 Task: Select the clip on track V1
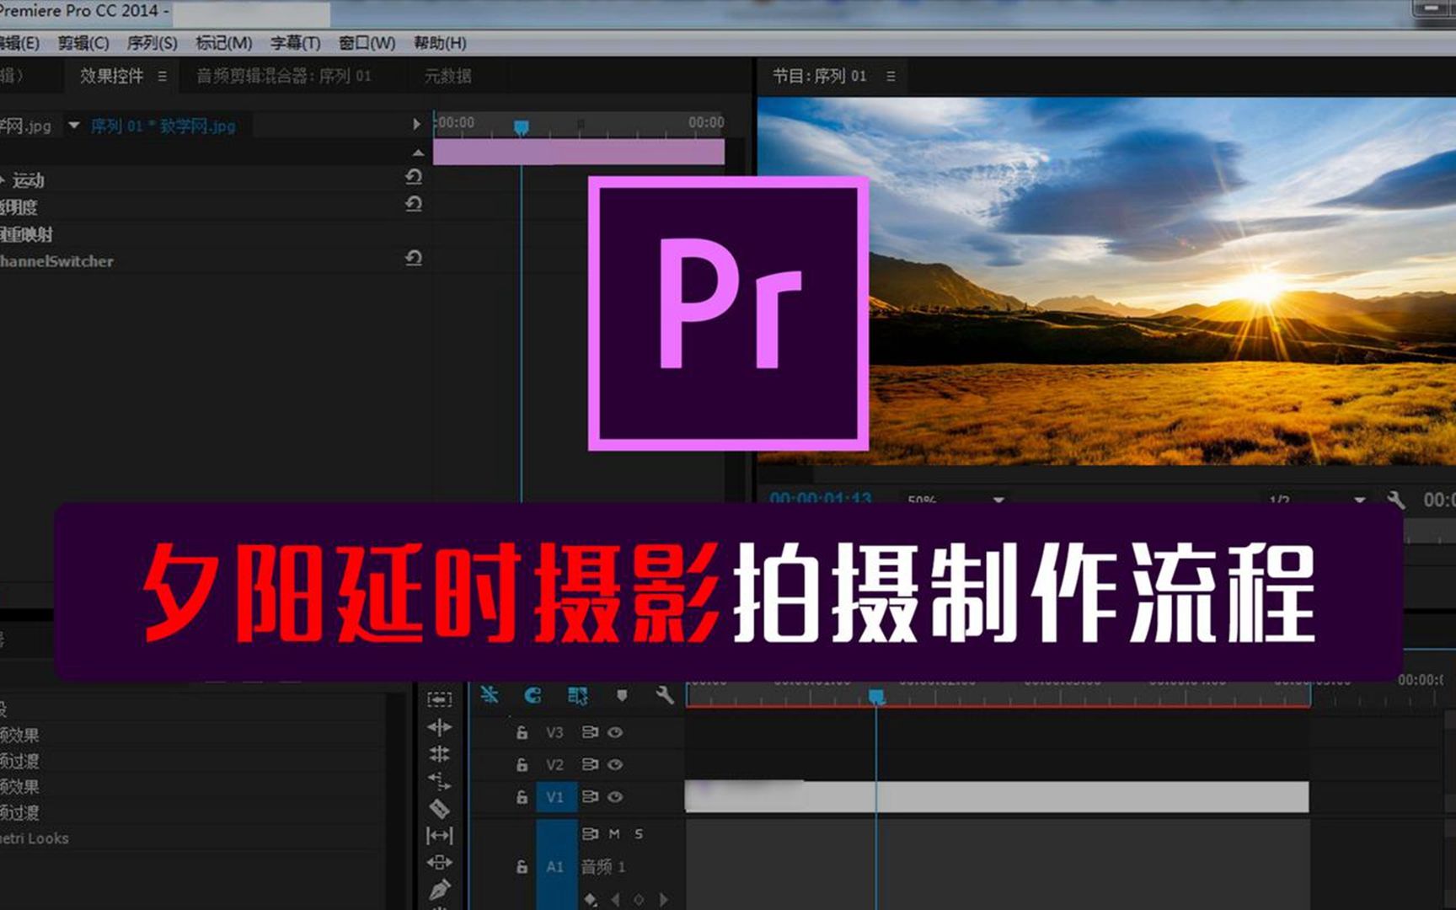tap(997, 796)
